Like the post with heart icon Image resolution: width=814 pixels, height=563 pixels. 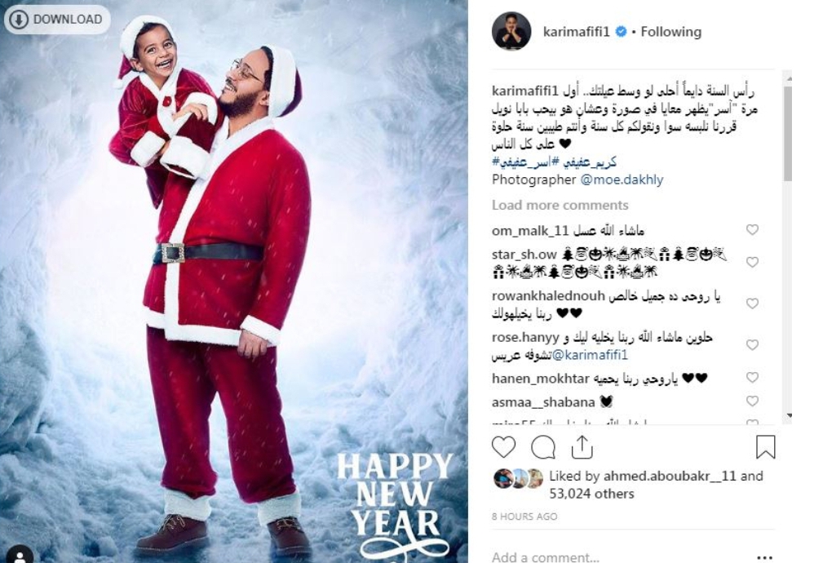tap(503, 447)
